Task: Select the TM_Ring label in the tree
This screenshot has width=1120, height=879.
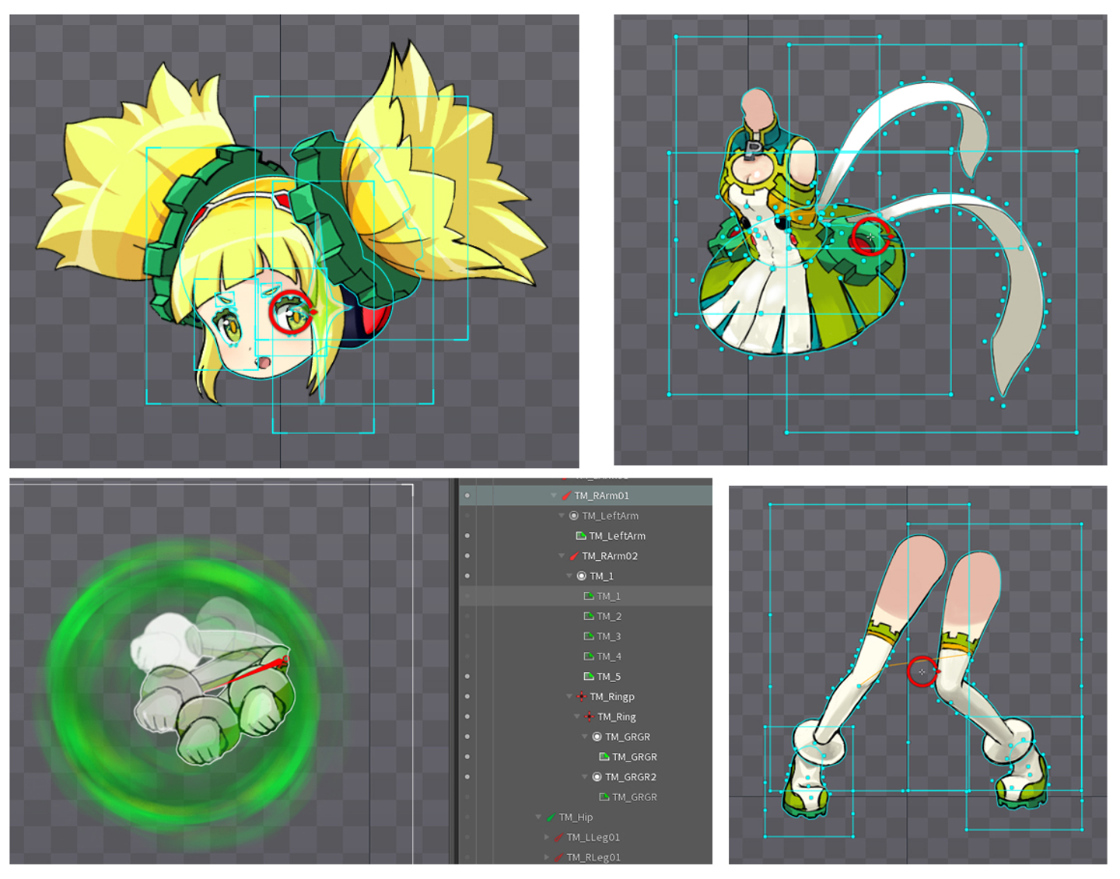Action: point(617,717)
